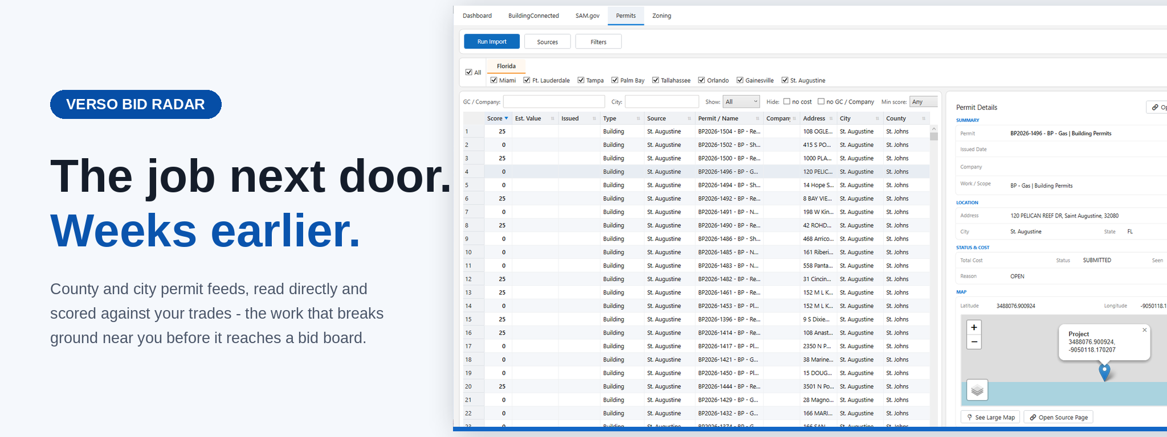The width and height of the screenshot is (1167, 437).
Task: Switch to the SAM.gov tab
Action: pyautogui.click(x=587, y=16)
